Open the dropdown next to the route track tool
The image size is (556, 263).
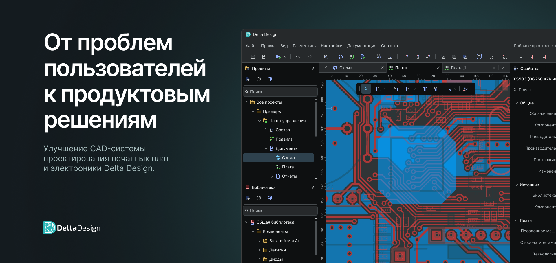455,89
